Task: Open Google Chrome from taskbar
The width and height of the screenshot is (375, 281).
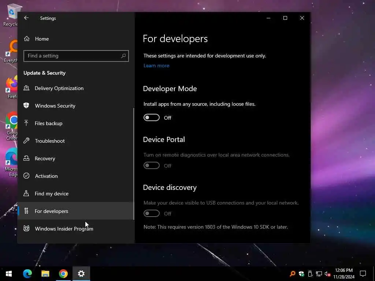Action: point(63,274)
